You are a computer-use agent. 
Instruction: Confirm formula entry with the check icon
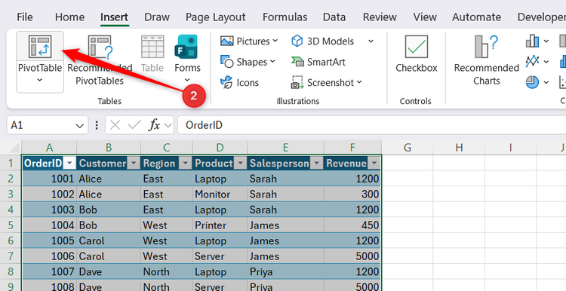coord(134,125)
